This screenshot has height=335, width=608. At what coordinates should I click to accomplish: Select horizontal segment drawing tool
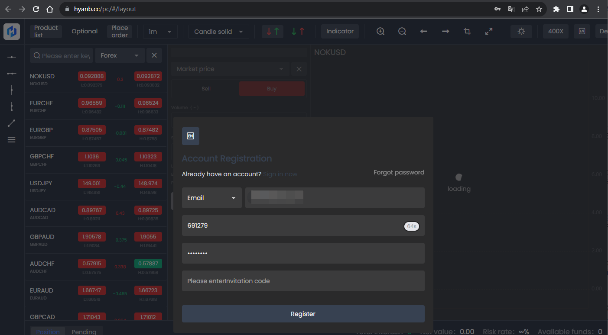(12, 74)
